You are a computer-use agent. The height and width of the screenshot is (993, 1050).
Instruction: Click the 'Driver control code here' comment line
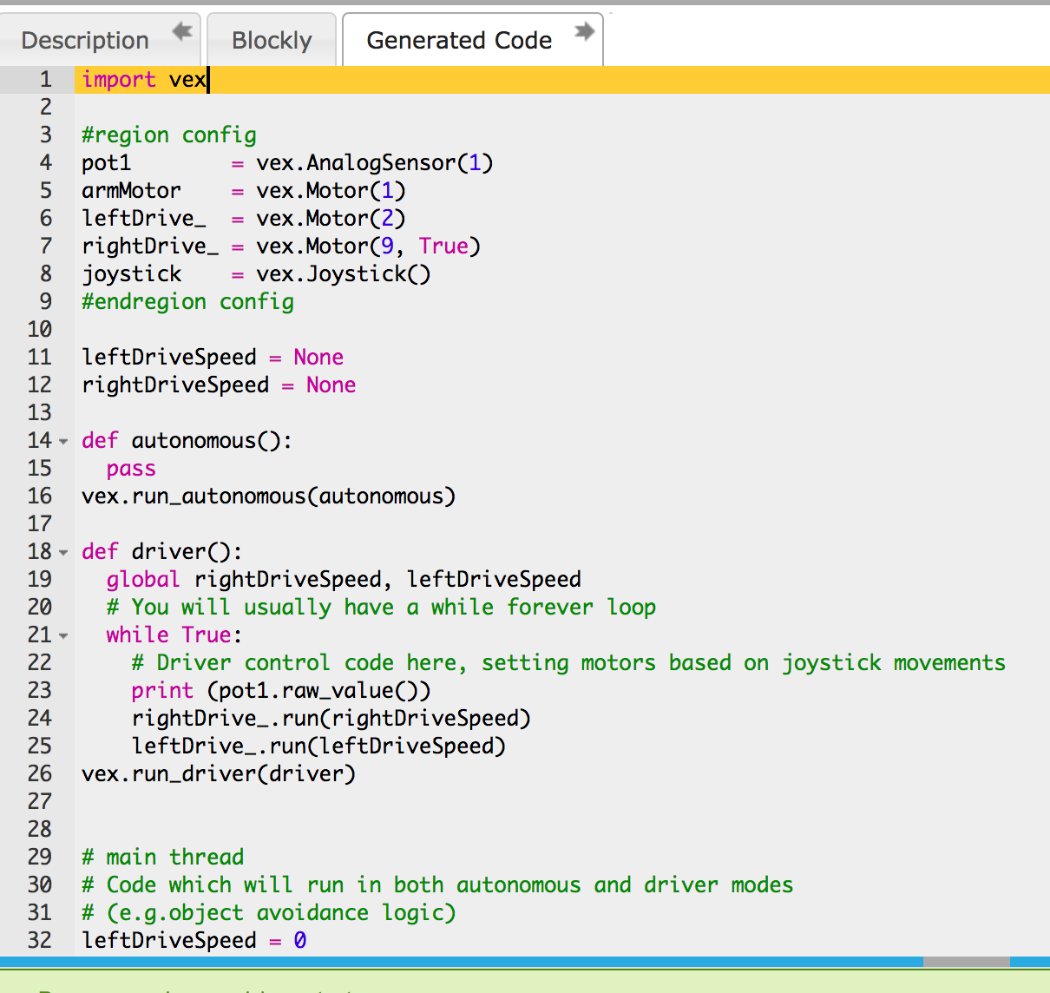(x=568, y=663)
